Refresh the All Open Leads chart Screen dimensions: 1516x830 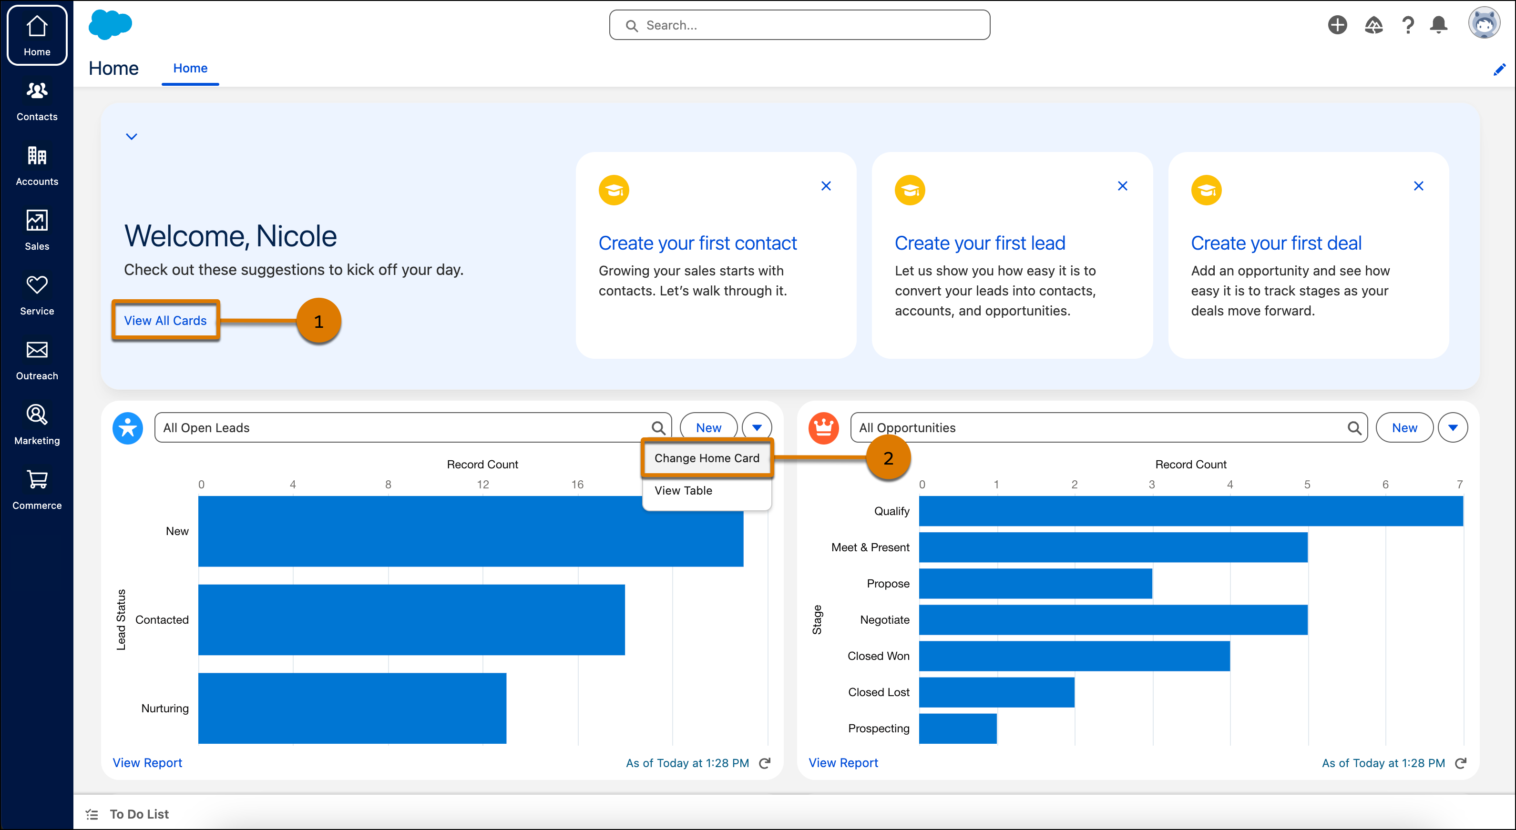point(765,763)
